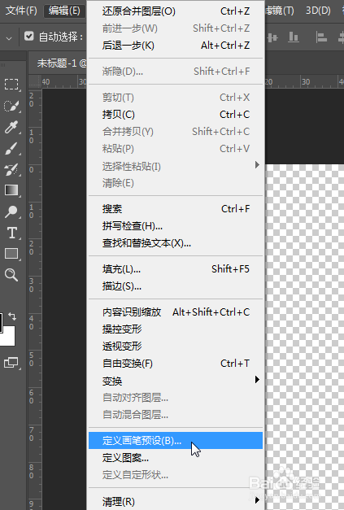Choose 填充(L)... menu item
The width and height of the screenshot is (344, 510).
tap(176, 269)
